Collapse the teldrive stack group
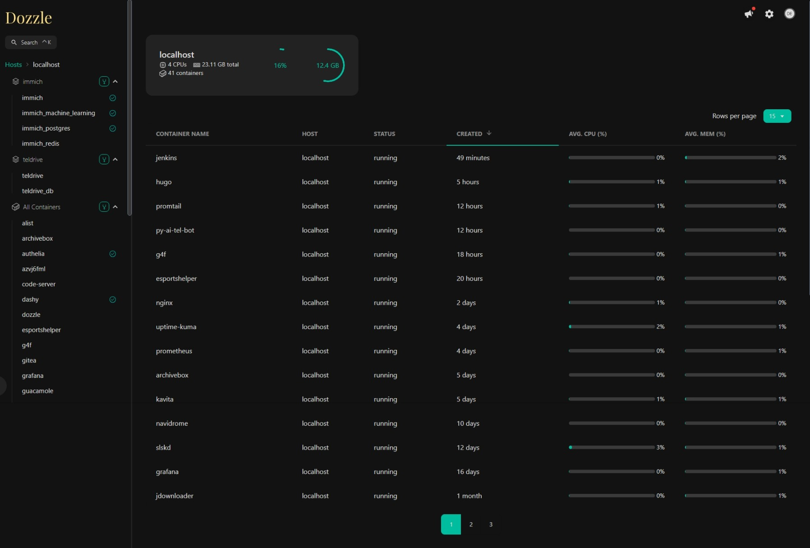Viewport: 810px width, 548px height. [x=116, y=159]
